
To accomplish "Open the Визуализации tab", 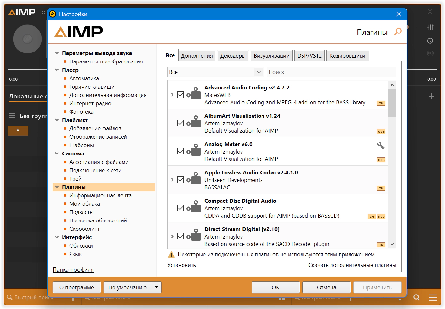I will pyautogui.click(x=272, y=56).
